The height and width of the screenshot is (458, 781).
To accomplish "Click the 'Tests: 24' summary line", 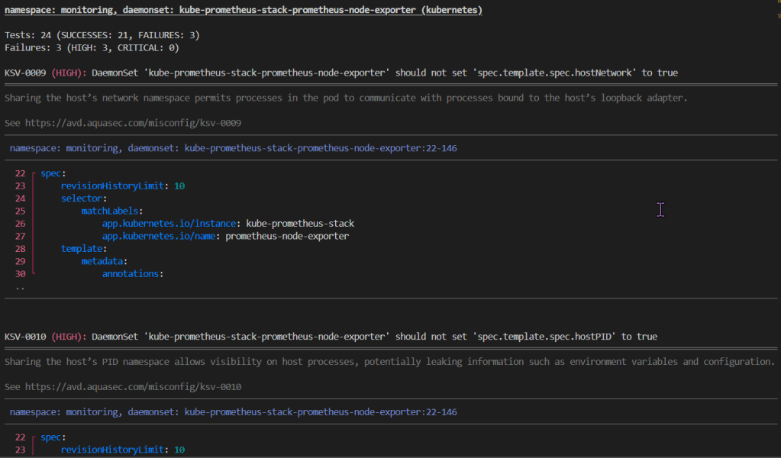I will tap(102, 35).
